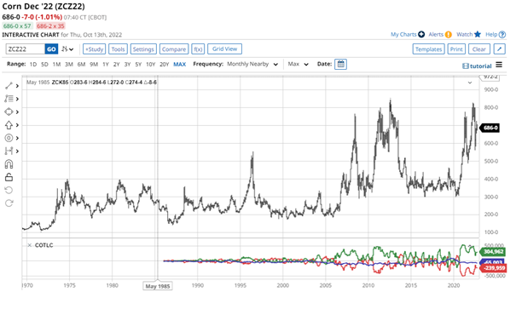Select the 6M range
This screenshot has height=309, width=516.
81,65
